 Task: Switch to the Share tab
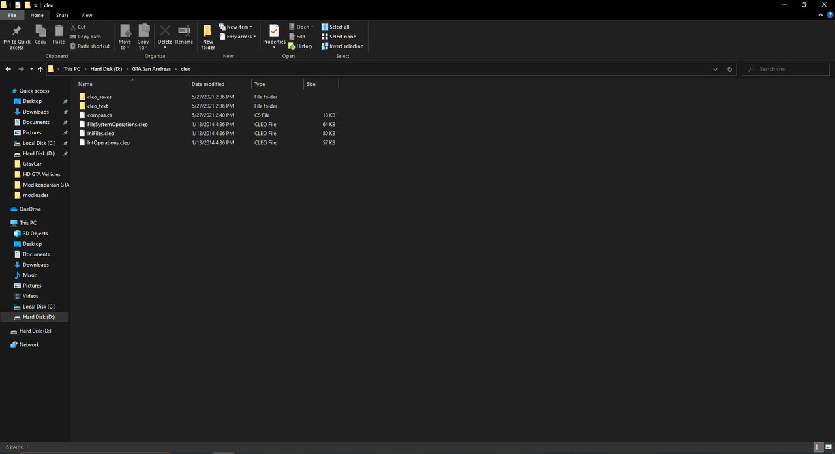click(62, 15)
